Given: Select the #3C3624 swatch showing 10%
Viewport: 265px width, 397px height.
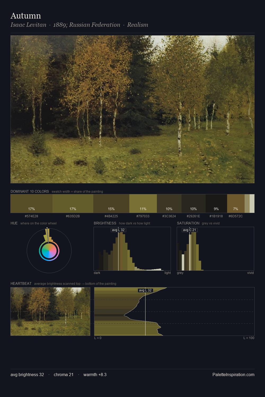Looking at the screenshot, I should 169,204.
